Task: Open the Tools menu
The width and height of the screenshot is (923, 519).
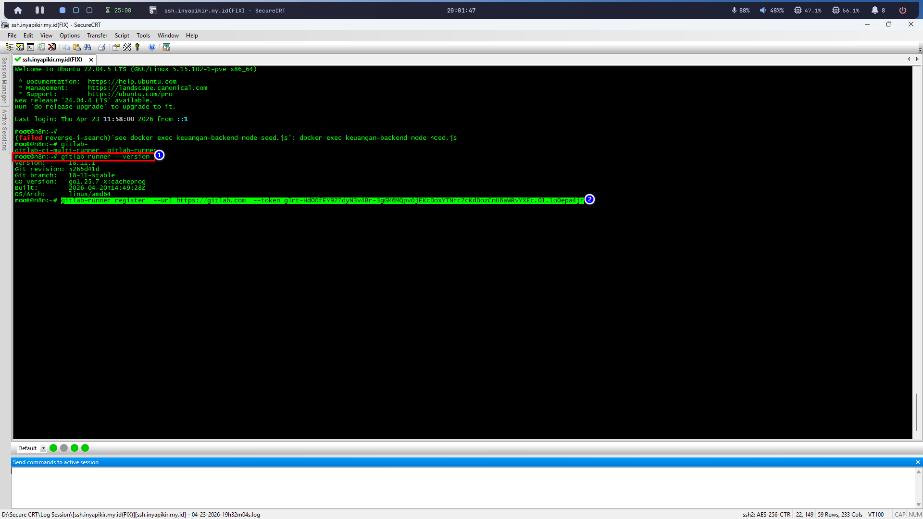Action: pyautogui.click(x=143, y=36)
